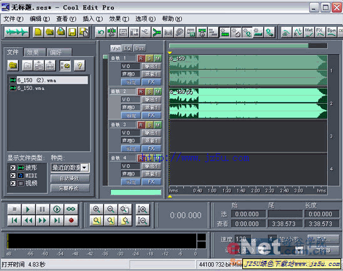
Task: Mute track 1 with M button
Action: 157,58
